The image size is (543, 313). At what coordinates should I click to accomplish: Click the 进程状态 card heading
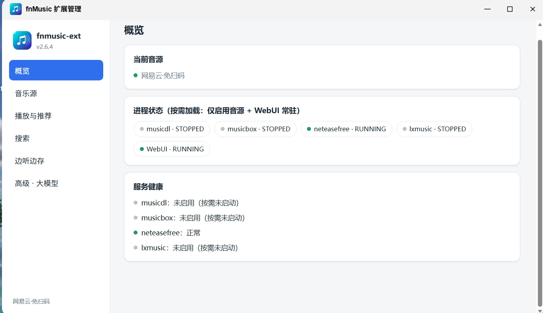217,111
